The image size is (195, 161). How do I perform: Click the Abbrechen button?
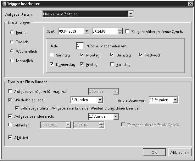click(180, 152)
